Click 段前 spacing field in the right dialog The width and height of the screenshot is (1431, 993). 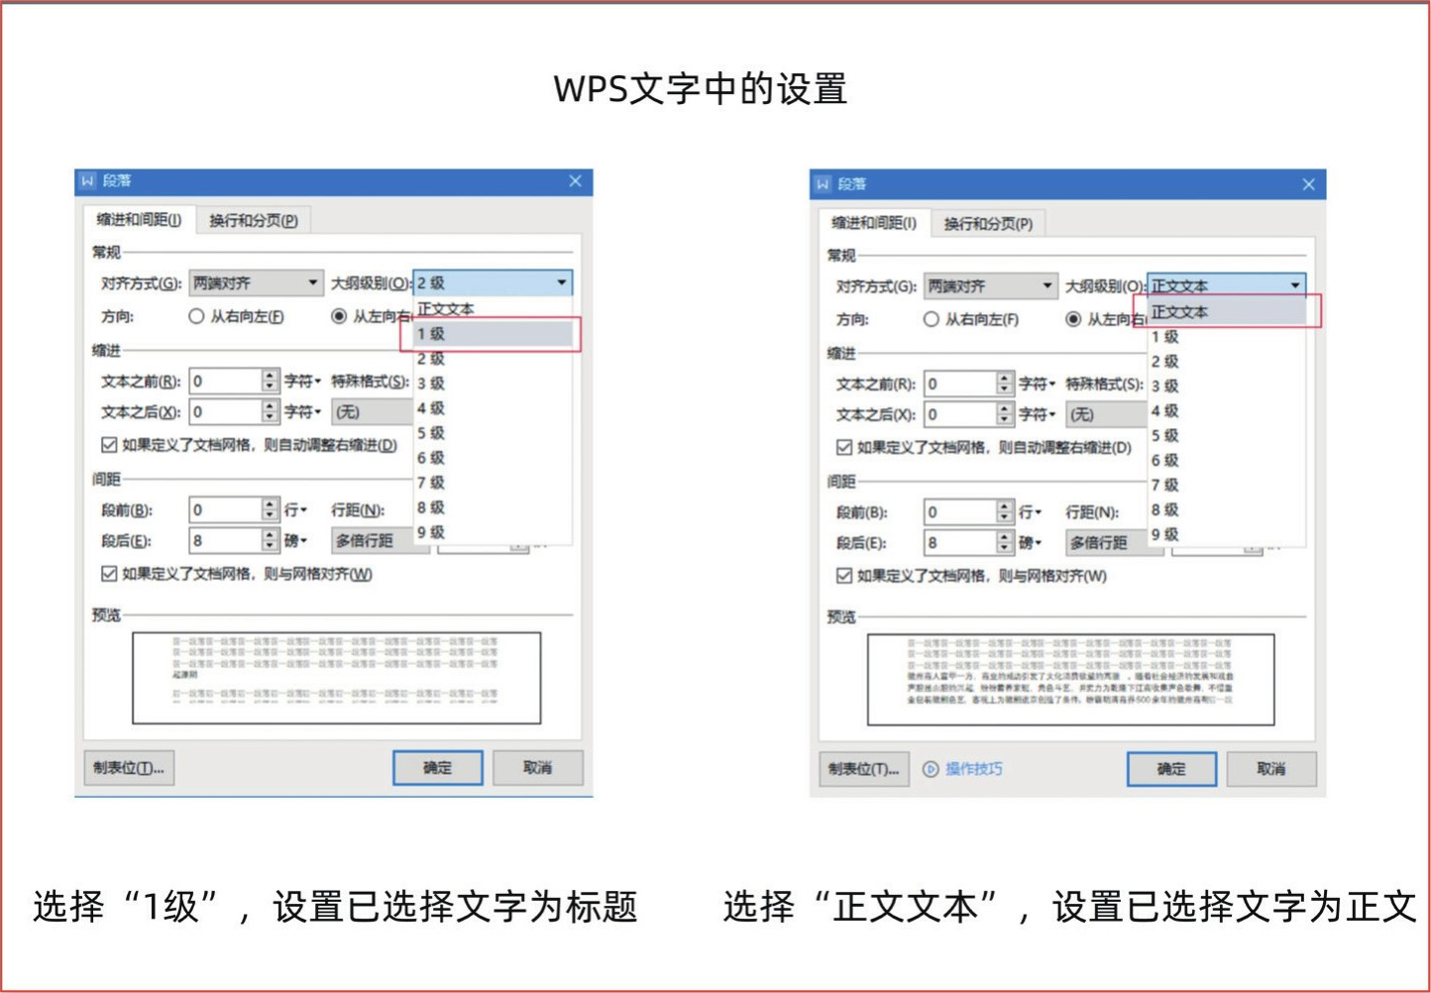pos(959,512)
